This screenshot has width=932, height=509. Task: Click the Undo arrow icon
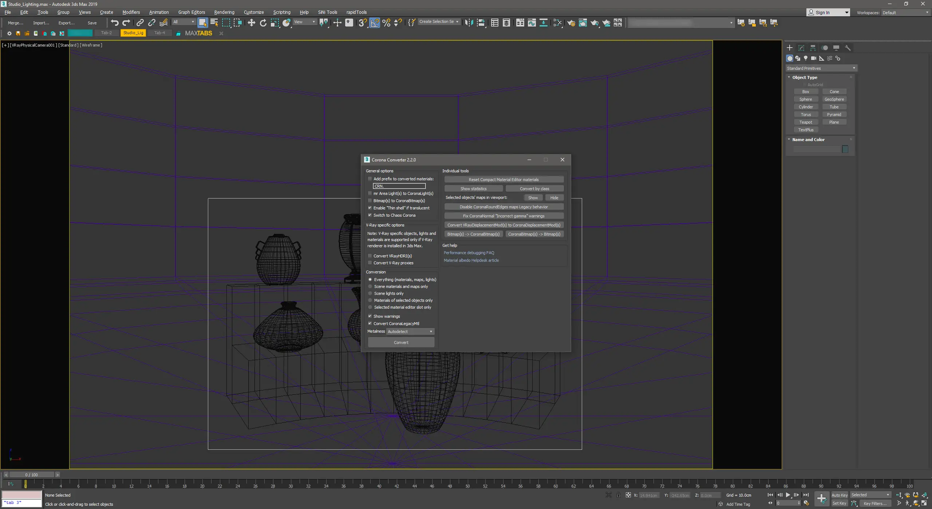click(114, 23)
